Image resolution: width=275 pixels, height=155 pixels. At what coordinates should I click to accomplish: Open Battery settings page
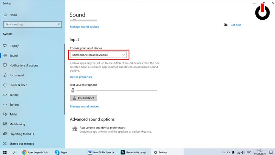pos(32,95)
